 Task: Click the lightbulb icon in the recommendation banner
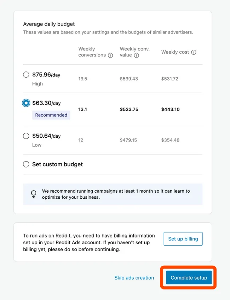coord(34,194)
